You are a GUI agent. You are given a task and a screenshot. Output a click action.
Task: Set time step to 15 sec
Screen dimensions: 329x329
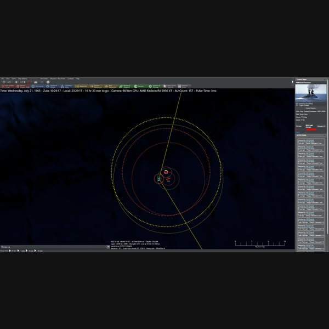[x=13, y=251]
